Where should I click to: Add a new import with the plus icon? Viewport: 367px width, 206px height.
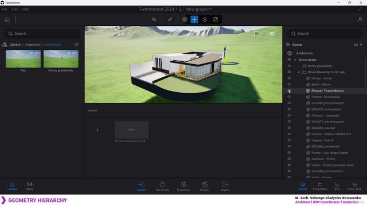coord(97,130)
